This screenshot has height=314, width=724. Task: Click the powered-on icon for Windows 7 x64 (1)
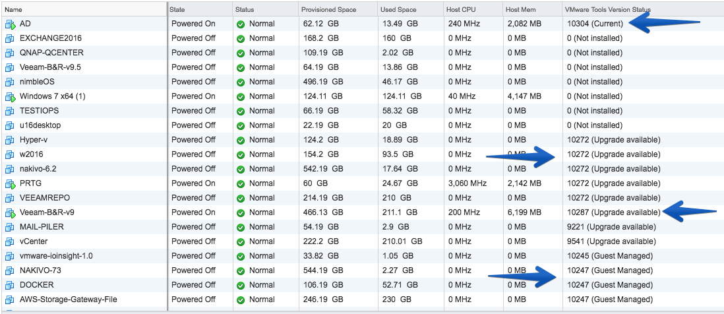tap(10, 96)
